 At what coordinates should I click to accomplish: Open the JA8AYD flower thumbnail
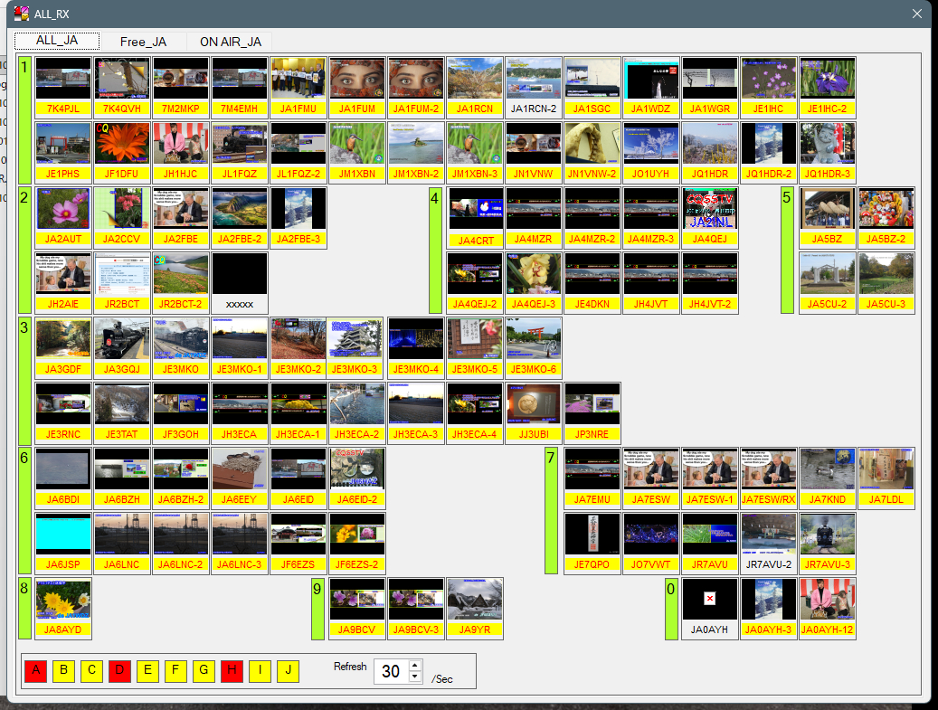pyautogui.click(x=62, y=599)
